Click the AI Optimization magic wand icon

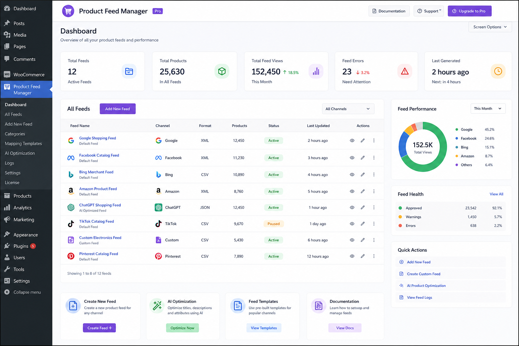[x=157, y=306]
